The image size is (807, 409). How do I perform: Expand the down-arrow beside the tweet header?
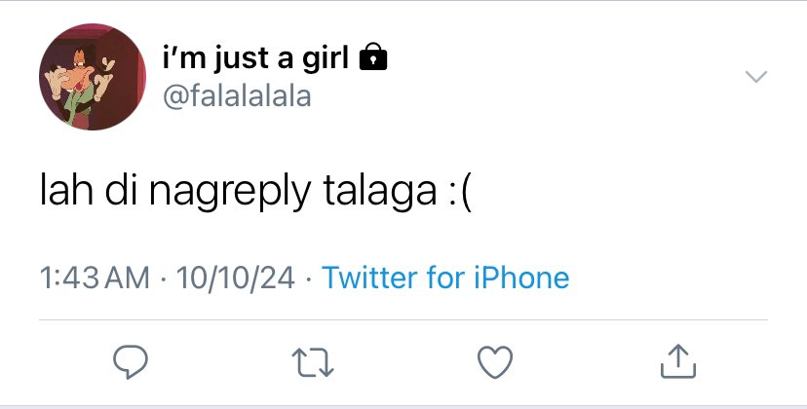pos(756,77)
